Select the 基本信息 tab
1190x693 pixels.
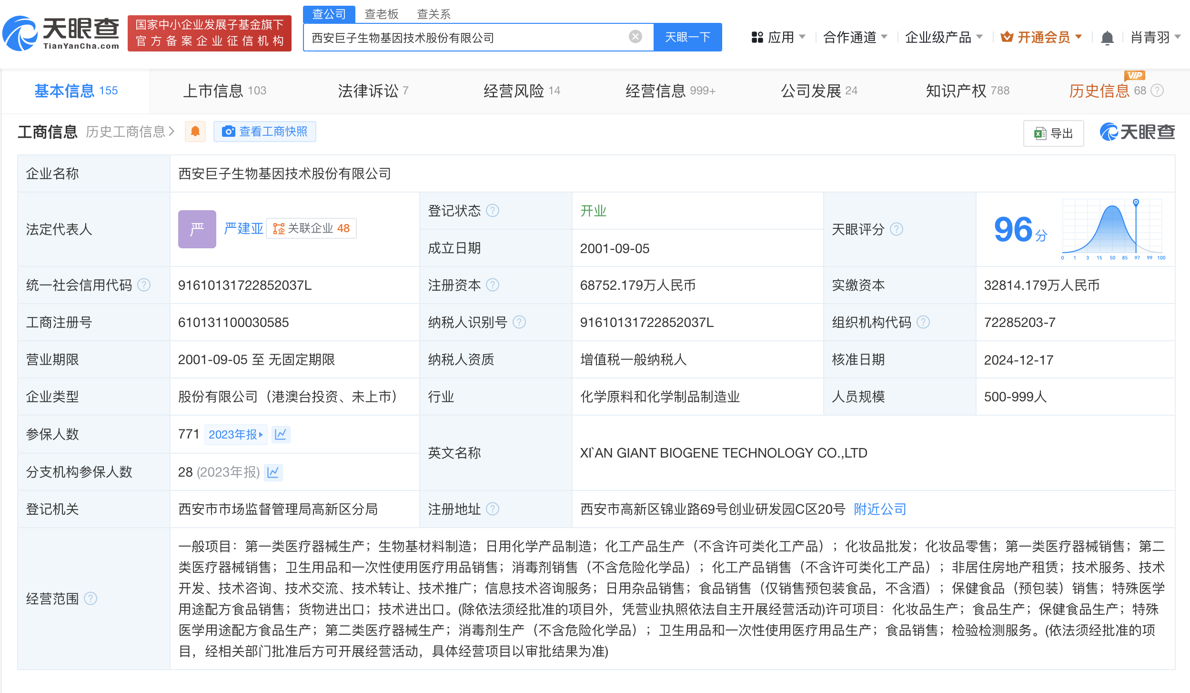click(76, 91)
